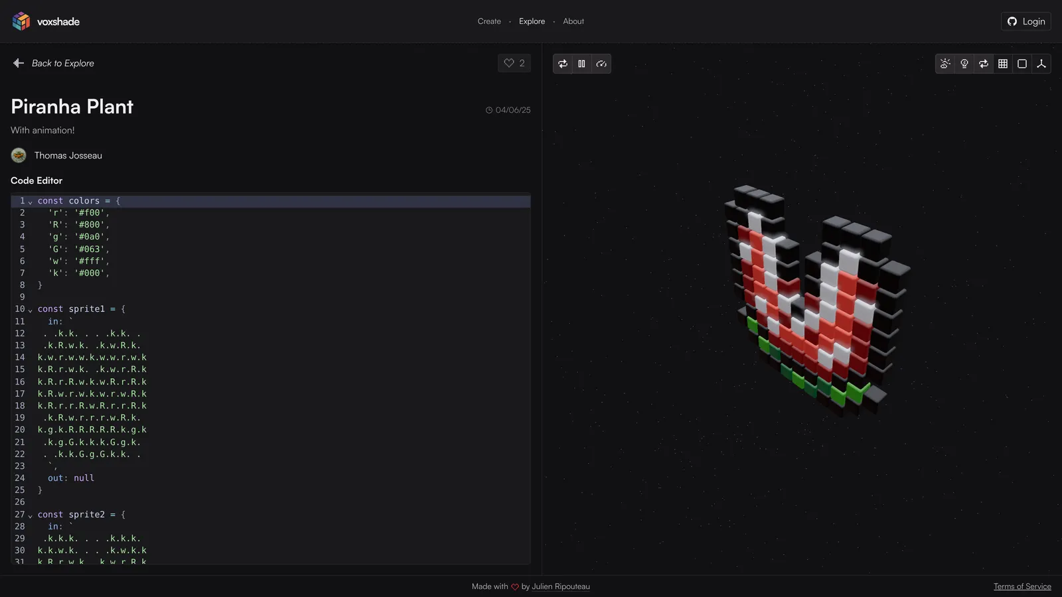Go to the Explore page
The width and height of the screenshot is (1062, 597).
click(x=532, y=21)
